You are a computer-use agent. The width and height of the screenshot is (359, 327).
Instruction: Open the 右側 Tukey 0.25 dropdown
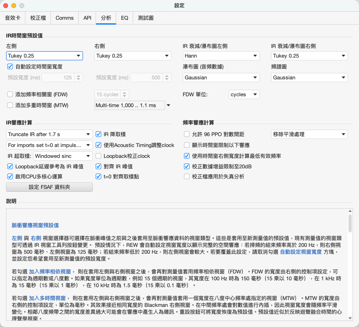(133, 56)
